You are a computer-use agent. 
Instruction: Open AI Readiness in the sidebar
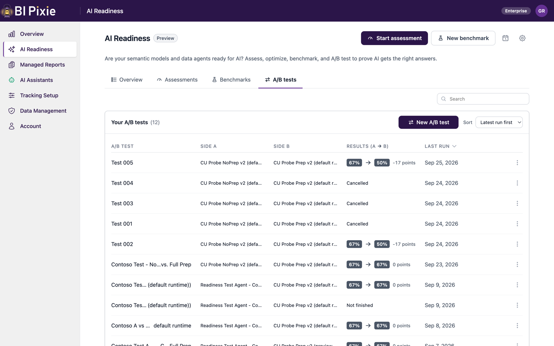coord(40,49)
